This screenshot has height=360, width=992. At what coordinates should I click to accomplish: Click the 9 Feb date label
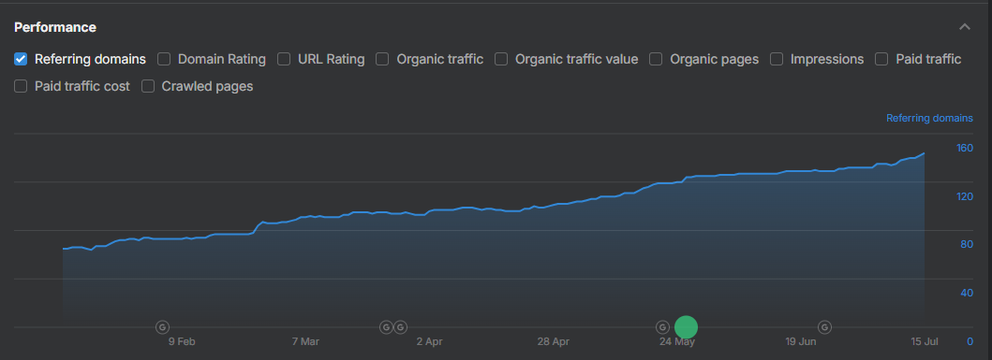(x=182, y=341)
